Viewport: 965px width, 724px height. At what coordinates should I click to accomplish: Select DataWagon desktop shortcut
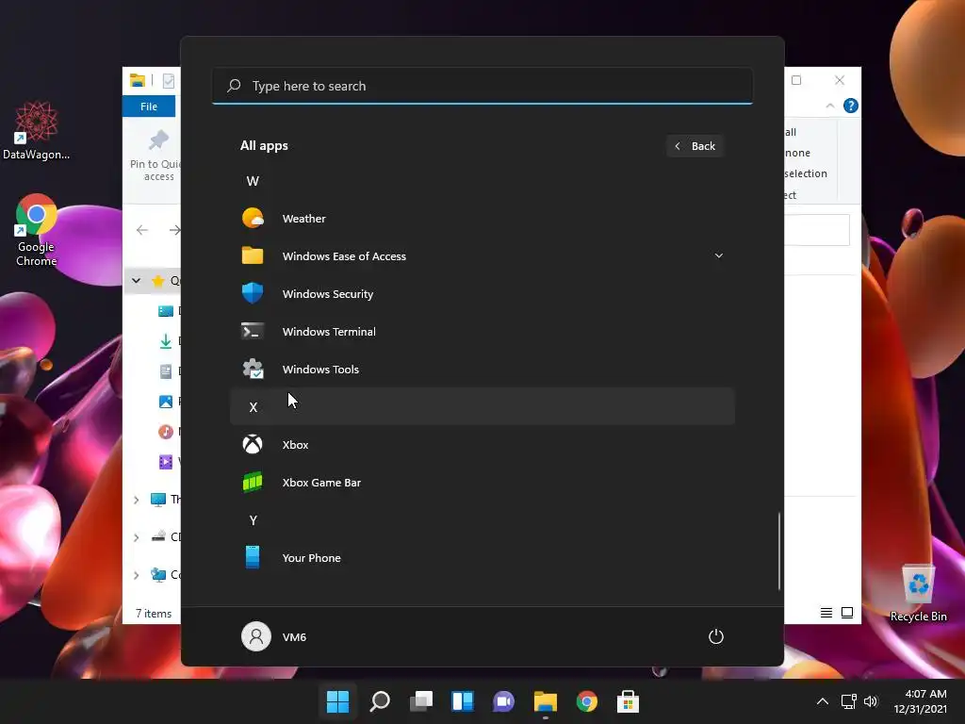(x=37, y=130)
